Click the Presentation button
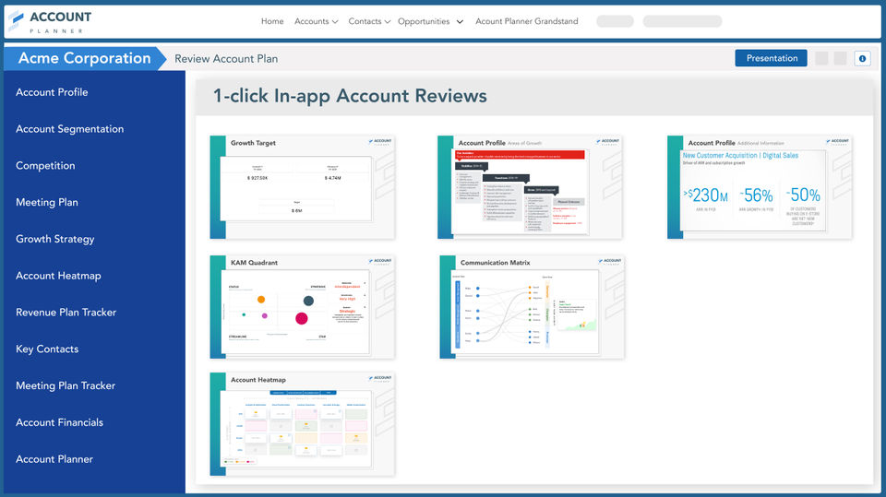The image size is (886, 497). click(x=772, y=58)
